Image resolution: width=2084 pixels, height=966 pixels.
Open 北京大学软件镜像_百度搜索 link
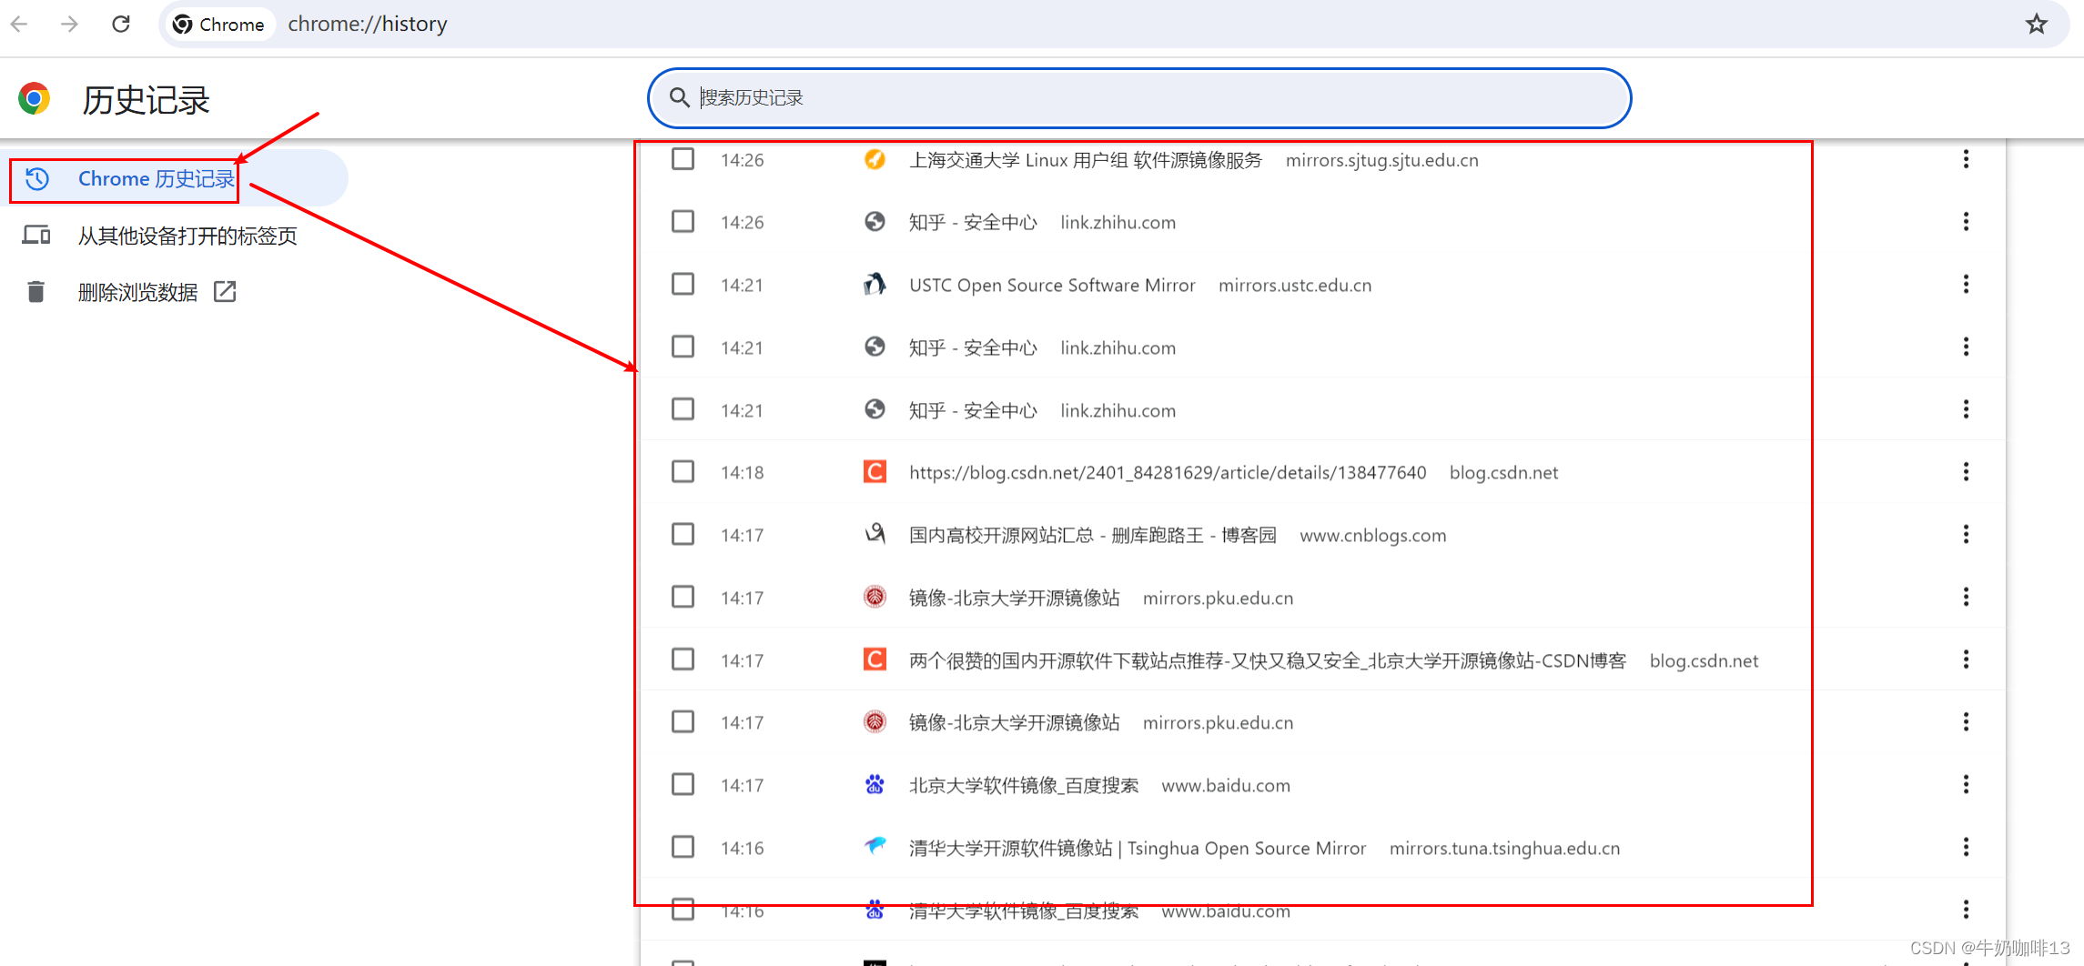point(1024,786)
